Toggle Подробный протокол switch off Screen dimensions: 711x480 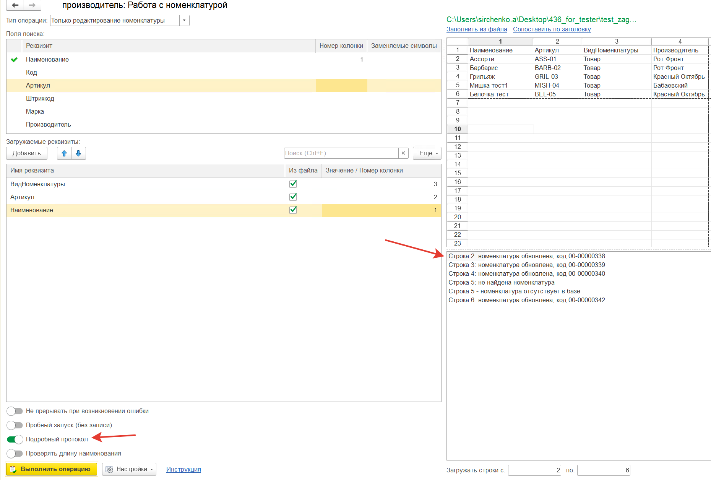(x=15, y=439)
